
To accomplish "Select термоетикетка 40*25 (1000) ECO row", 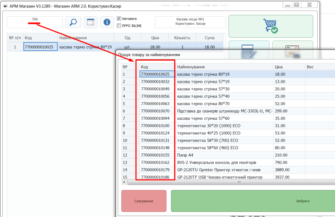I will click(228, 133).
